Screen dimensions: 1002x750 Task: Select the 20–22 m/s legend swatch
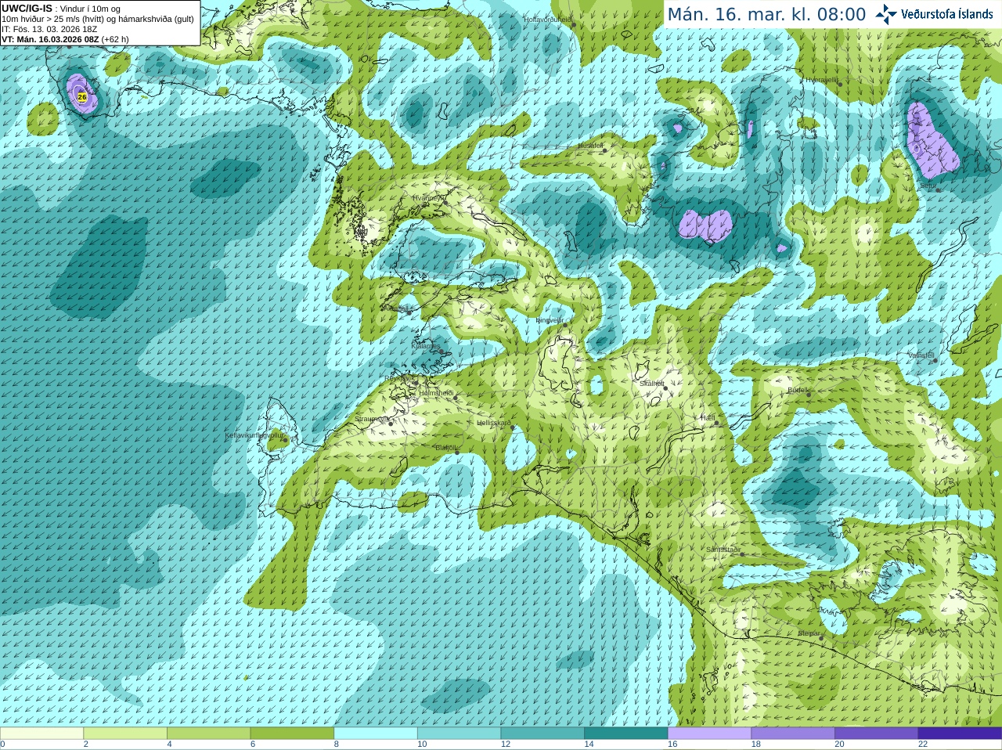pyautogui.click(x=877, y=734)
